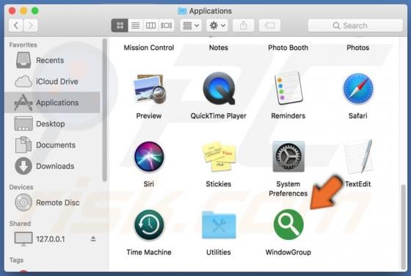Click into the Search field

355,26
